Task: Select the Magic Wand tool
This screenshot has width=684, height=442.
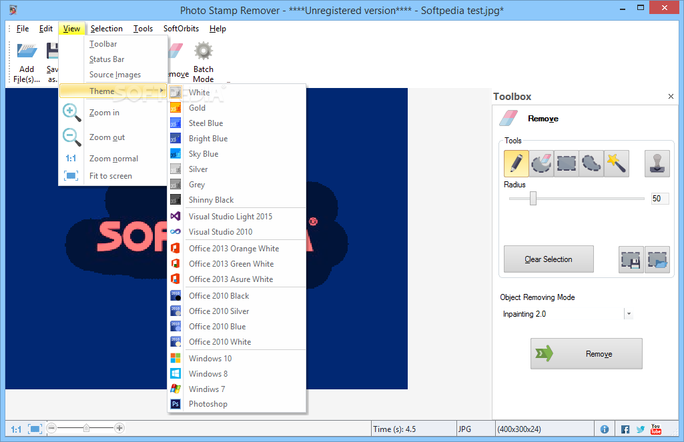Action: point(617,163)
